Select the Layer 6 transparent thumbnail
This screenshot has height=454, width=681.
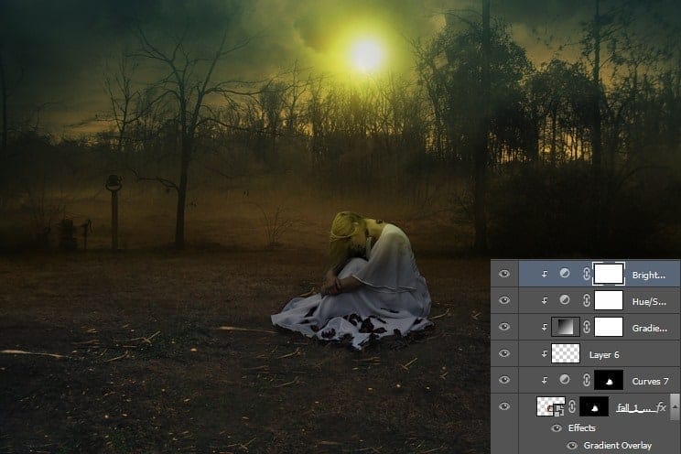565,353
